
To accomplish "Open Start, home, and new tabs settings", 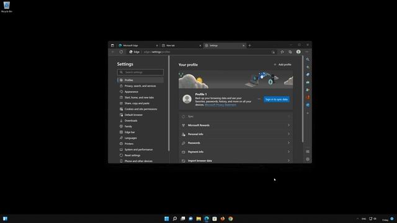I will click(x=140, y=98).
